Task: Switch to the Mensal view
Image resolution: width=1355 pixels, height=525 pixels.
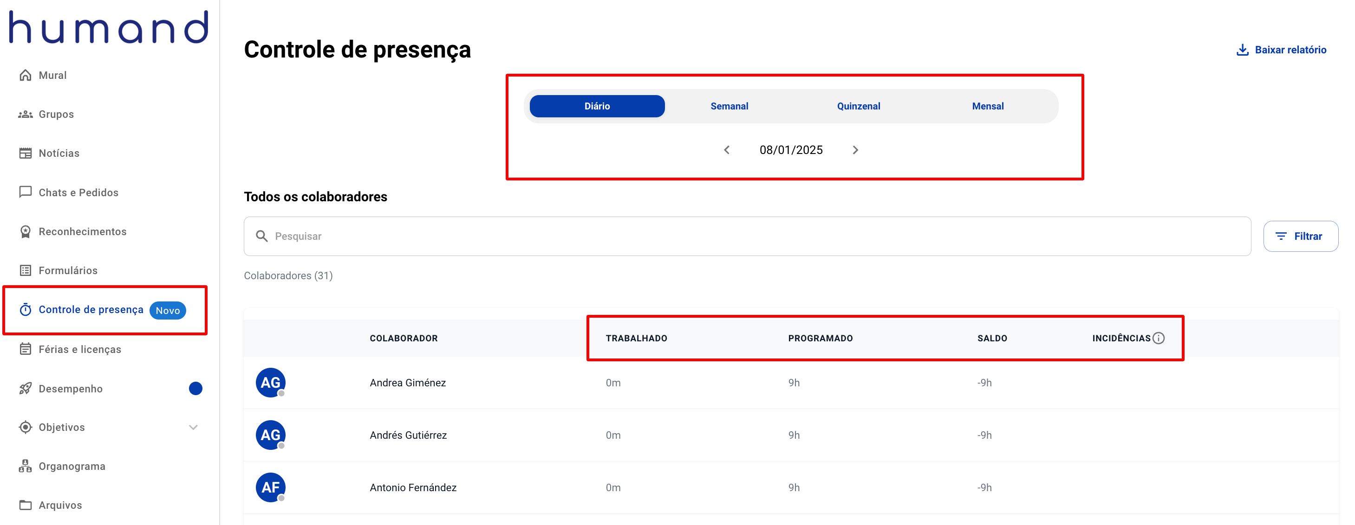Action: coord(988,106)
